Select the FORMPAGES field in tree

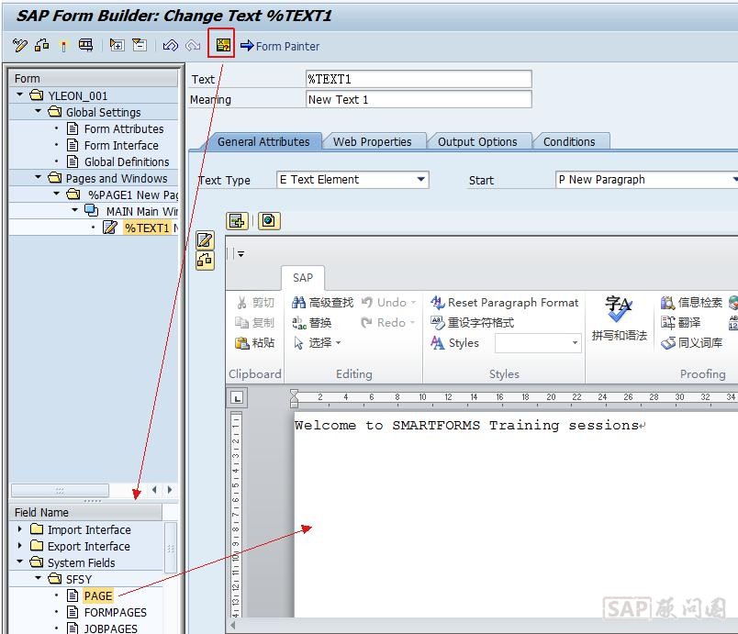click(x=115, y=612)
